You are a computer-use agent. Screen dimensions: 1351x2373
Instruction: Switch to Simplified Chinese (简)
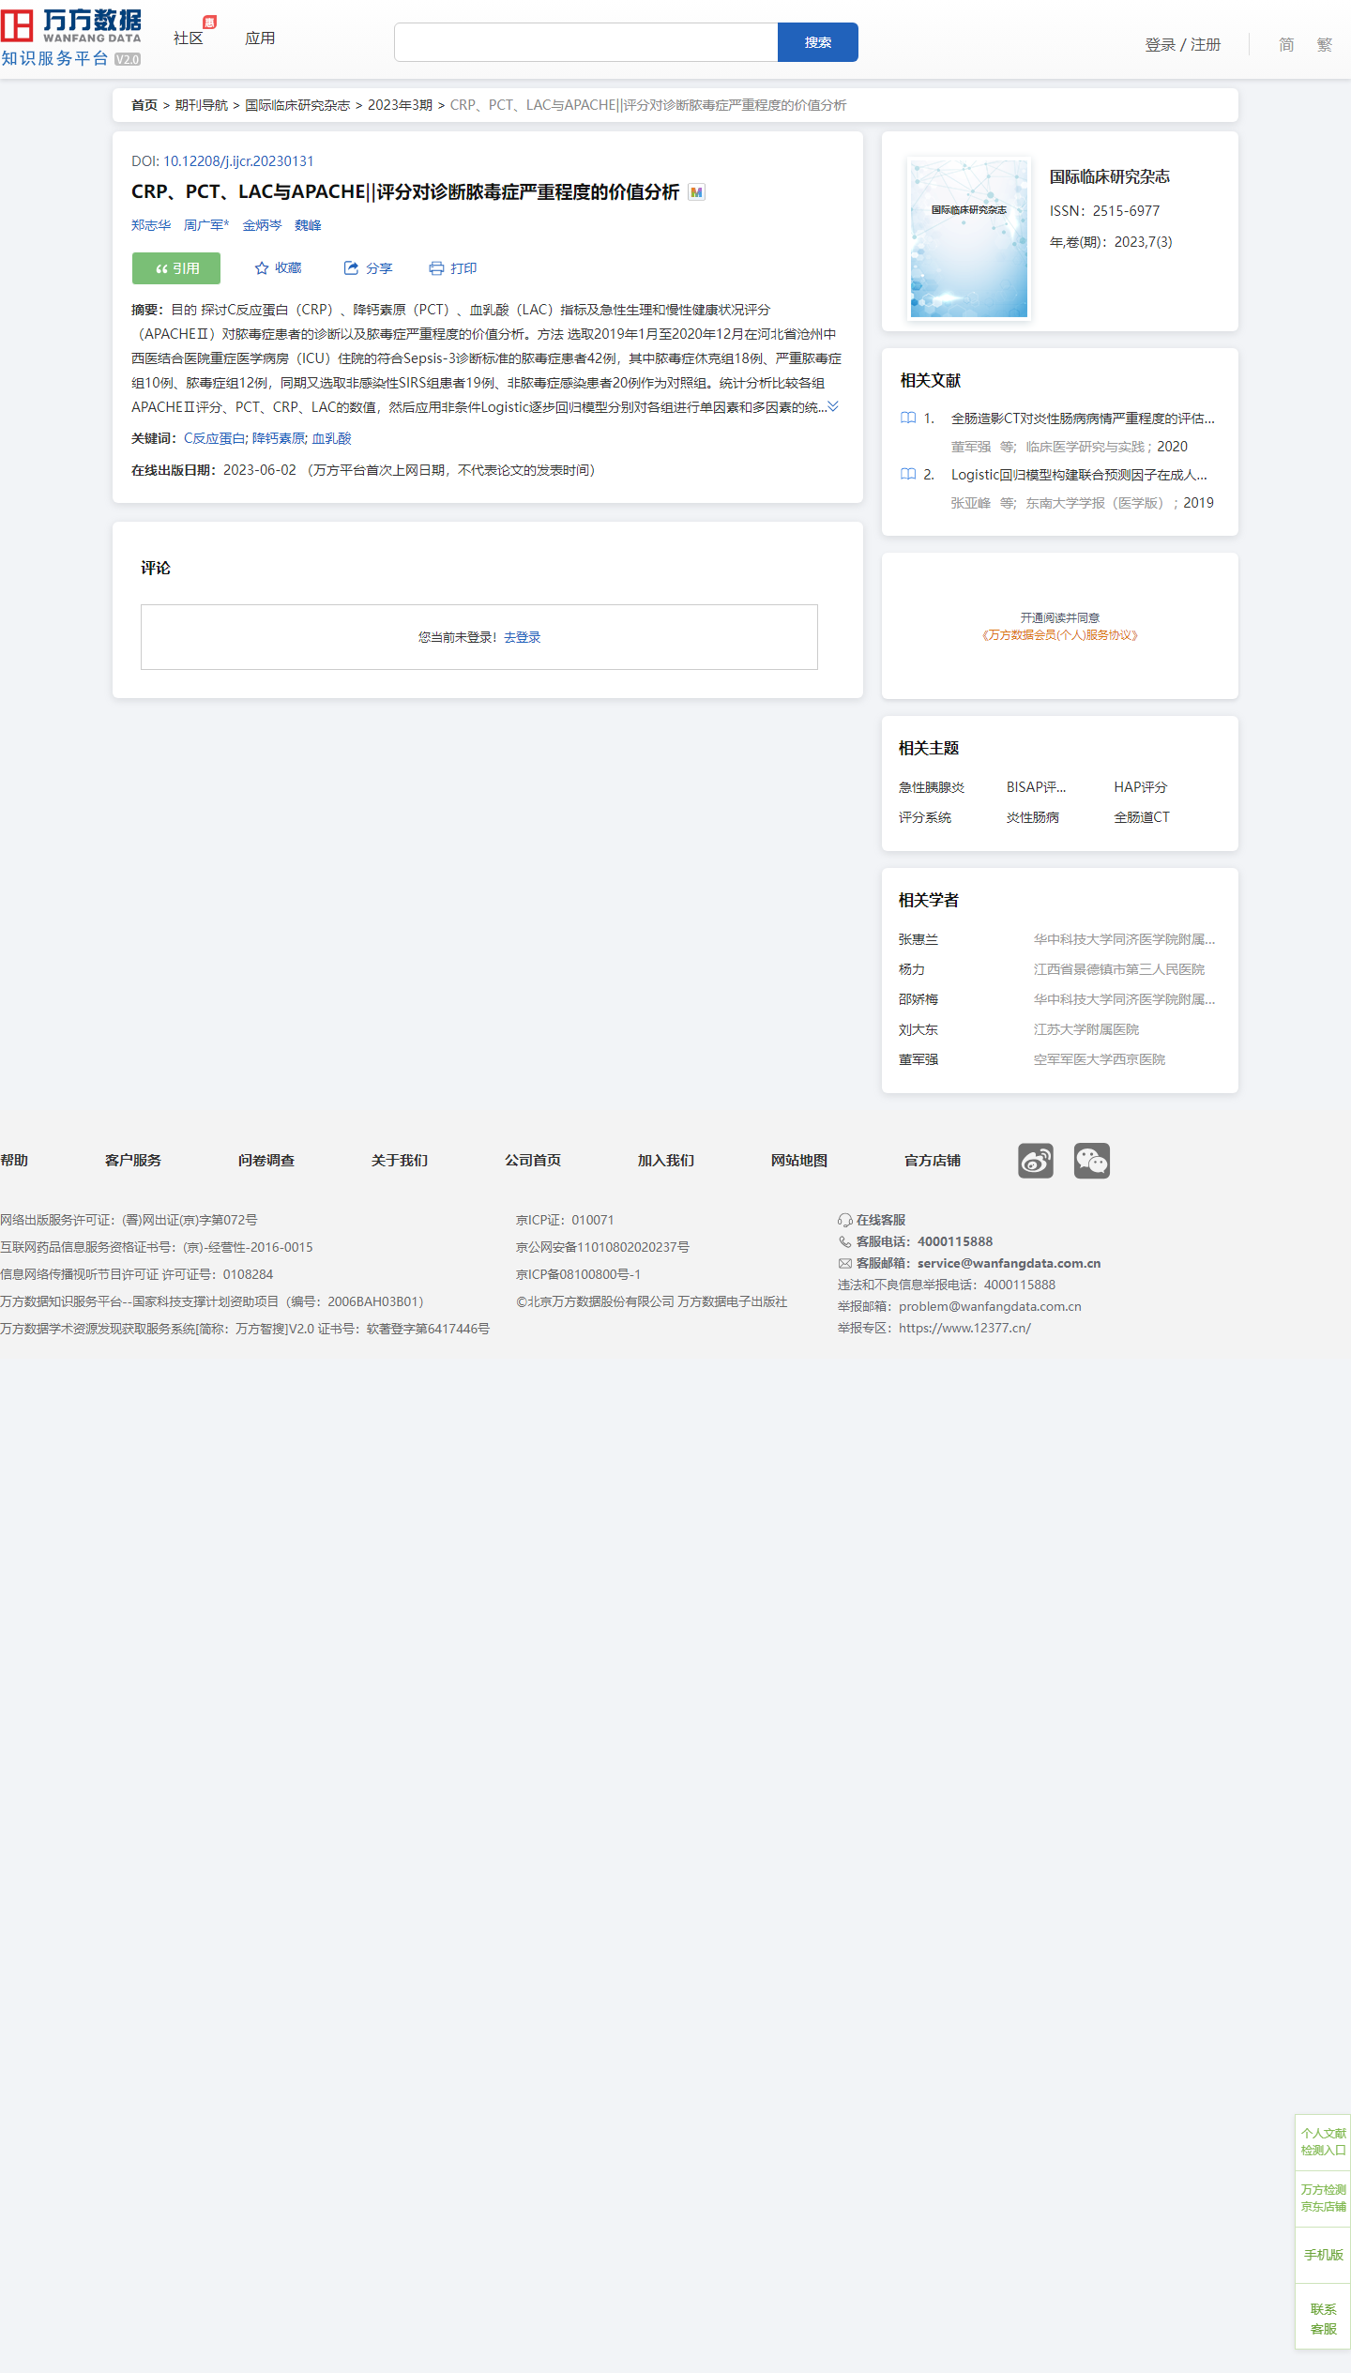pos(1286,44)
